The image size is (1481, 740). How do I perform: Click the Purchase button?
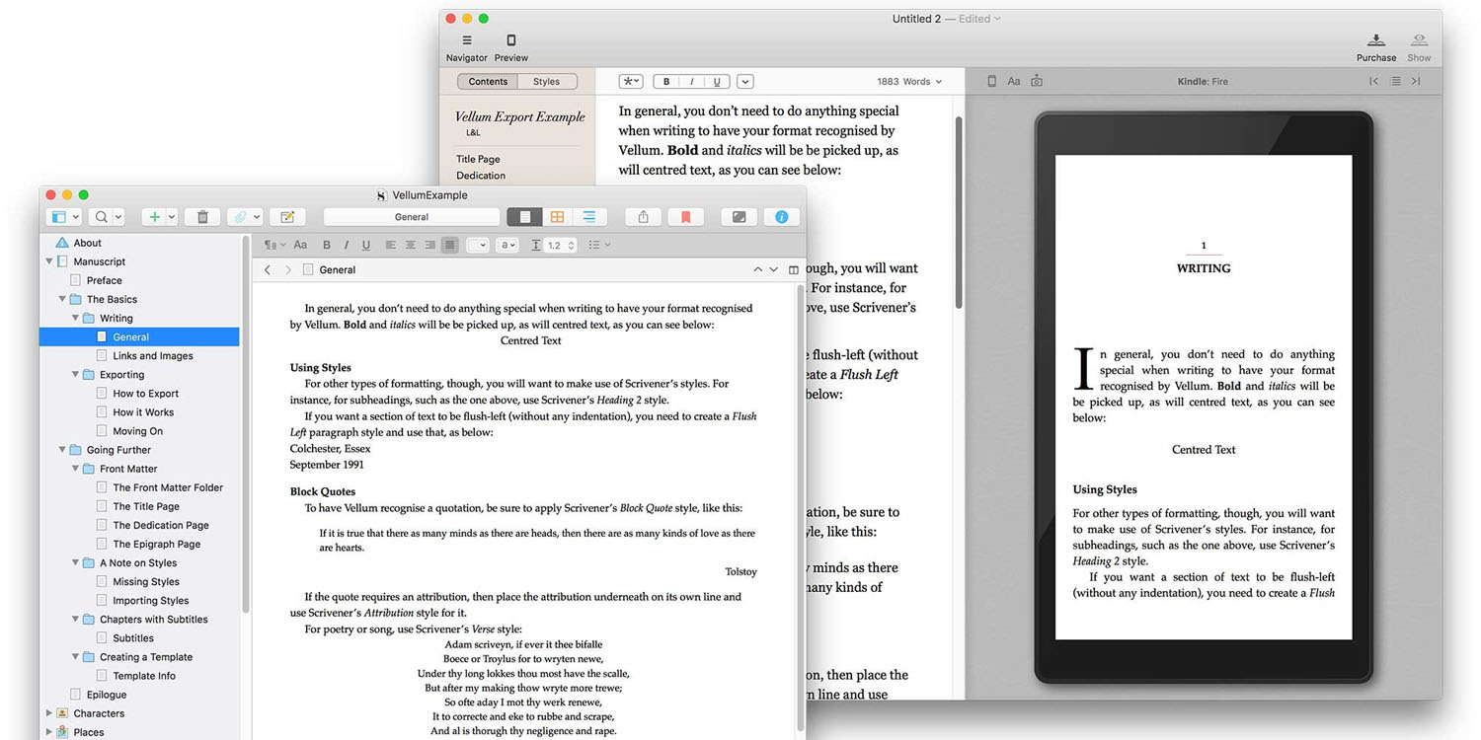pos(1376,44)
